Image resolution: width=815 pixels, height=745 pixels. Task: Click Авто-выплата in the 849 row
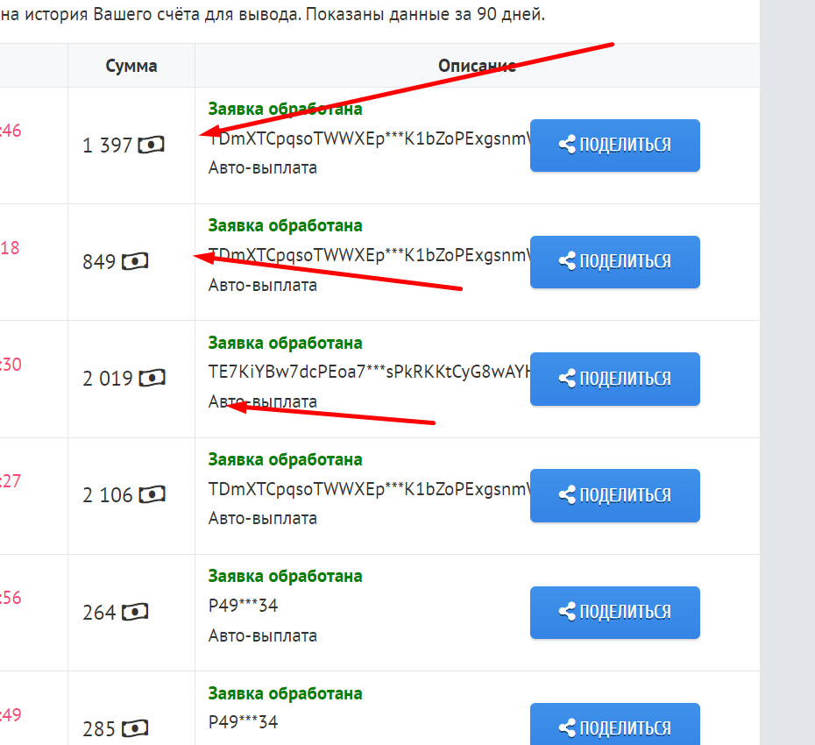click(x=263, y=286)
